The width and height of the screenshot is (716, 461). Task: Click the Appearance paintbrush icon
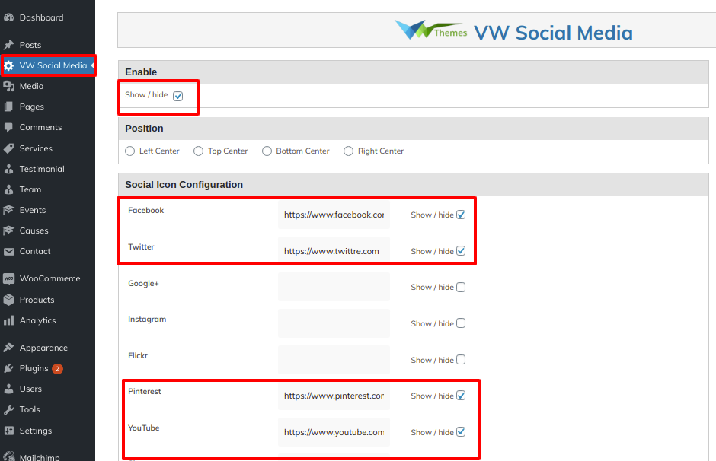(x=9, y=348)
